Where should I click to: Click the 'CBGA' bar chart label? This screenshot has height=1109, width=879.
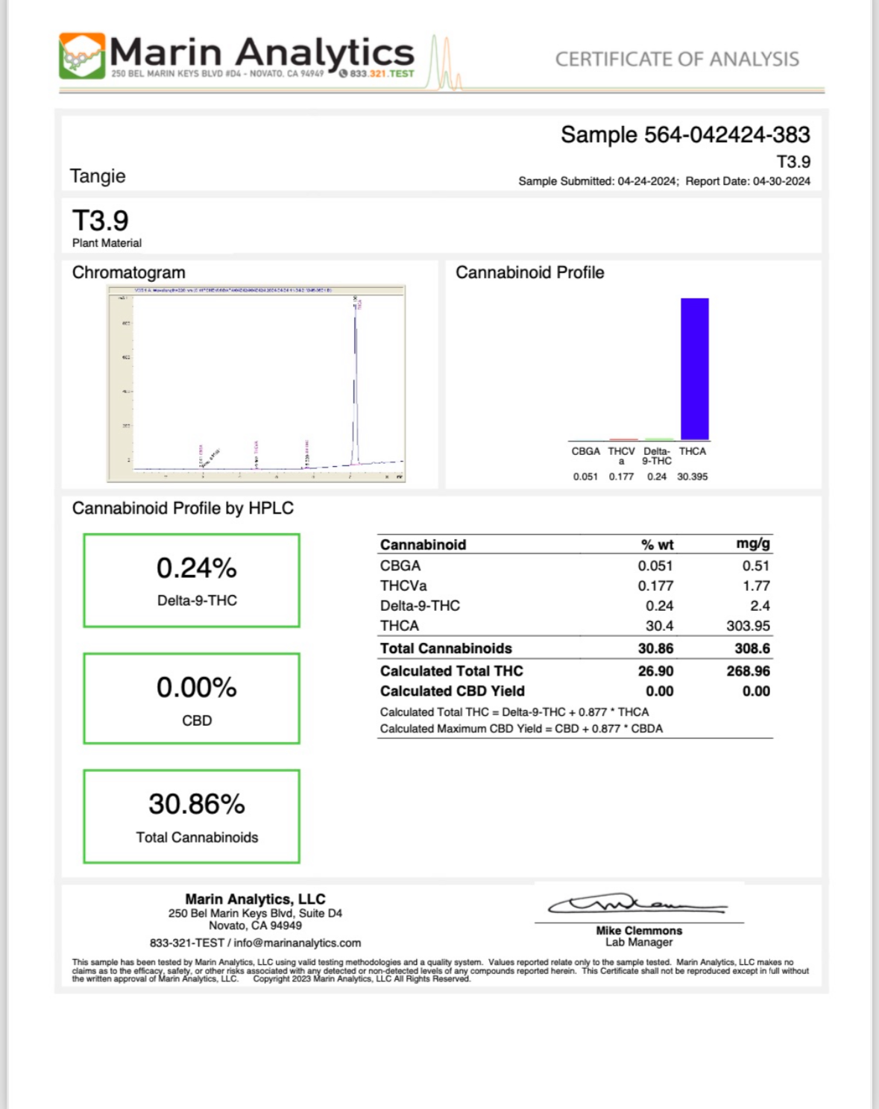point(585,451)
